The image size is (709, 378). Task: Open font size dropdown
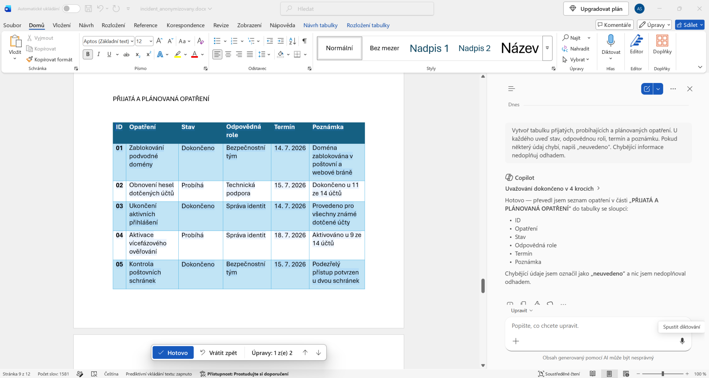[151, 41]
